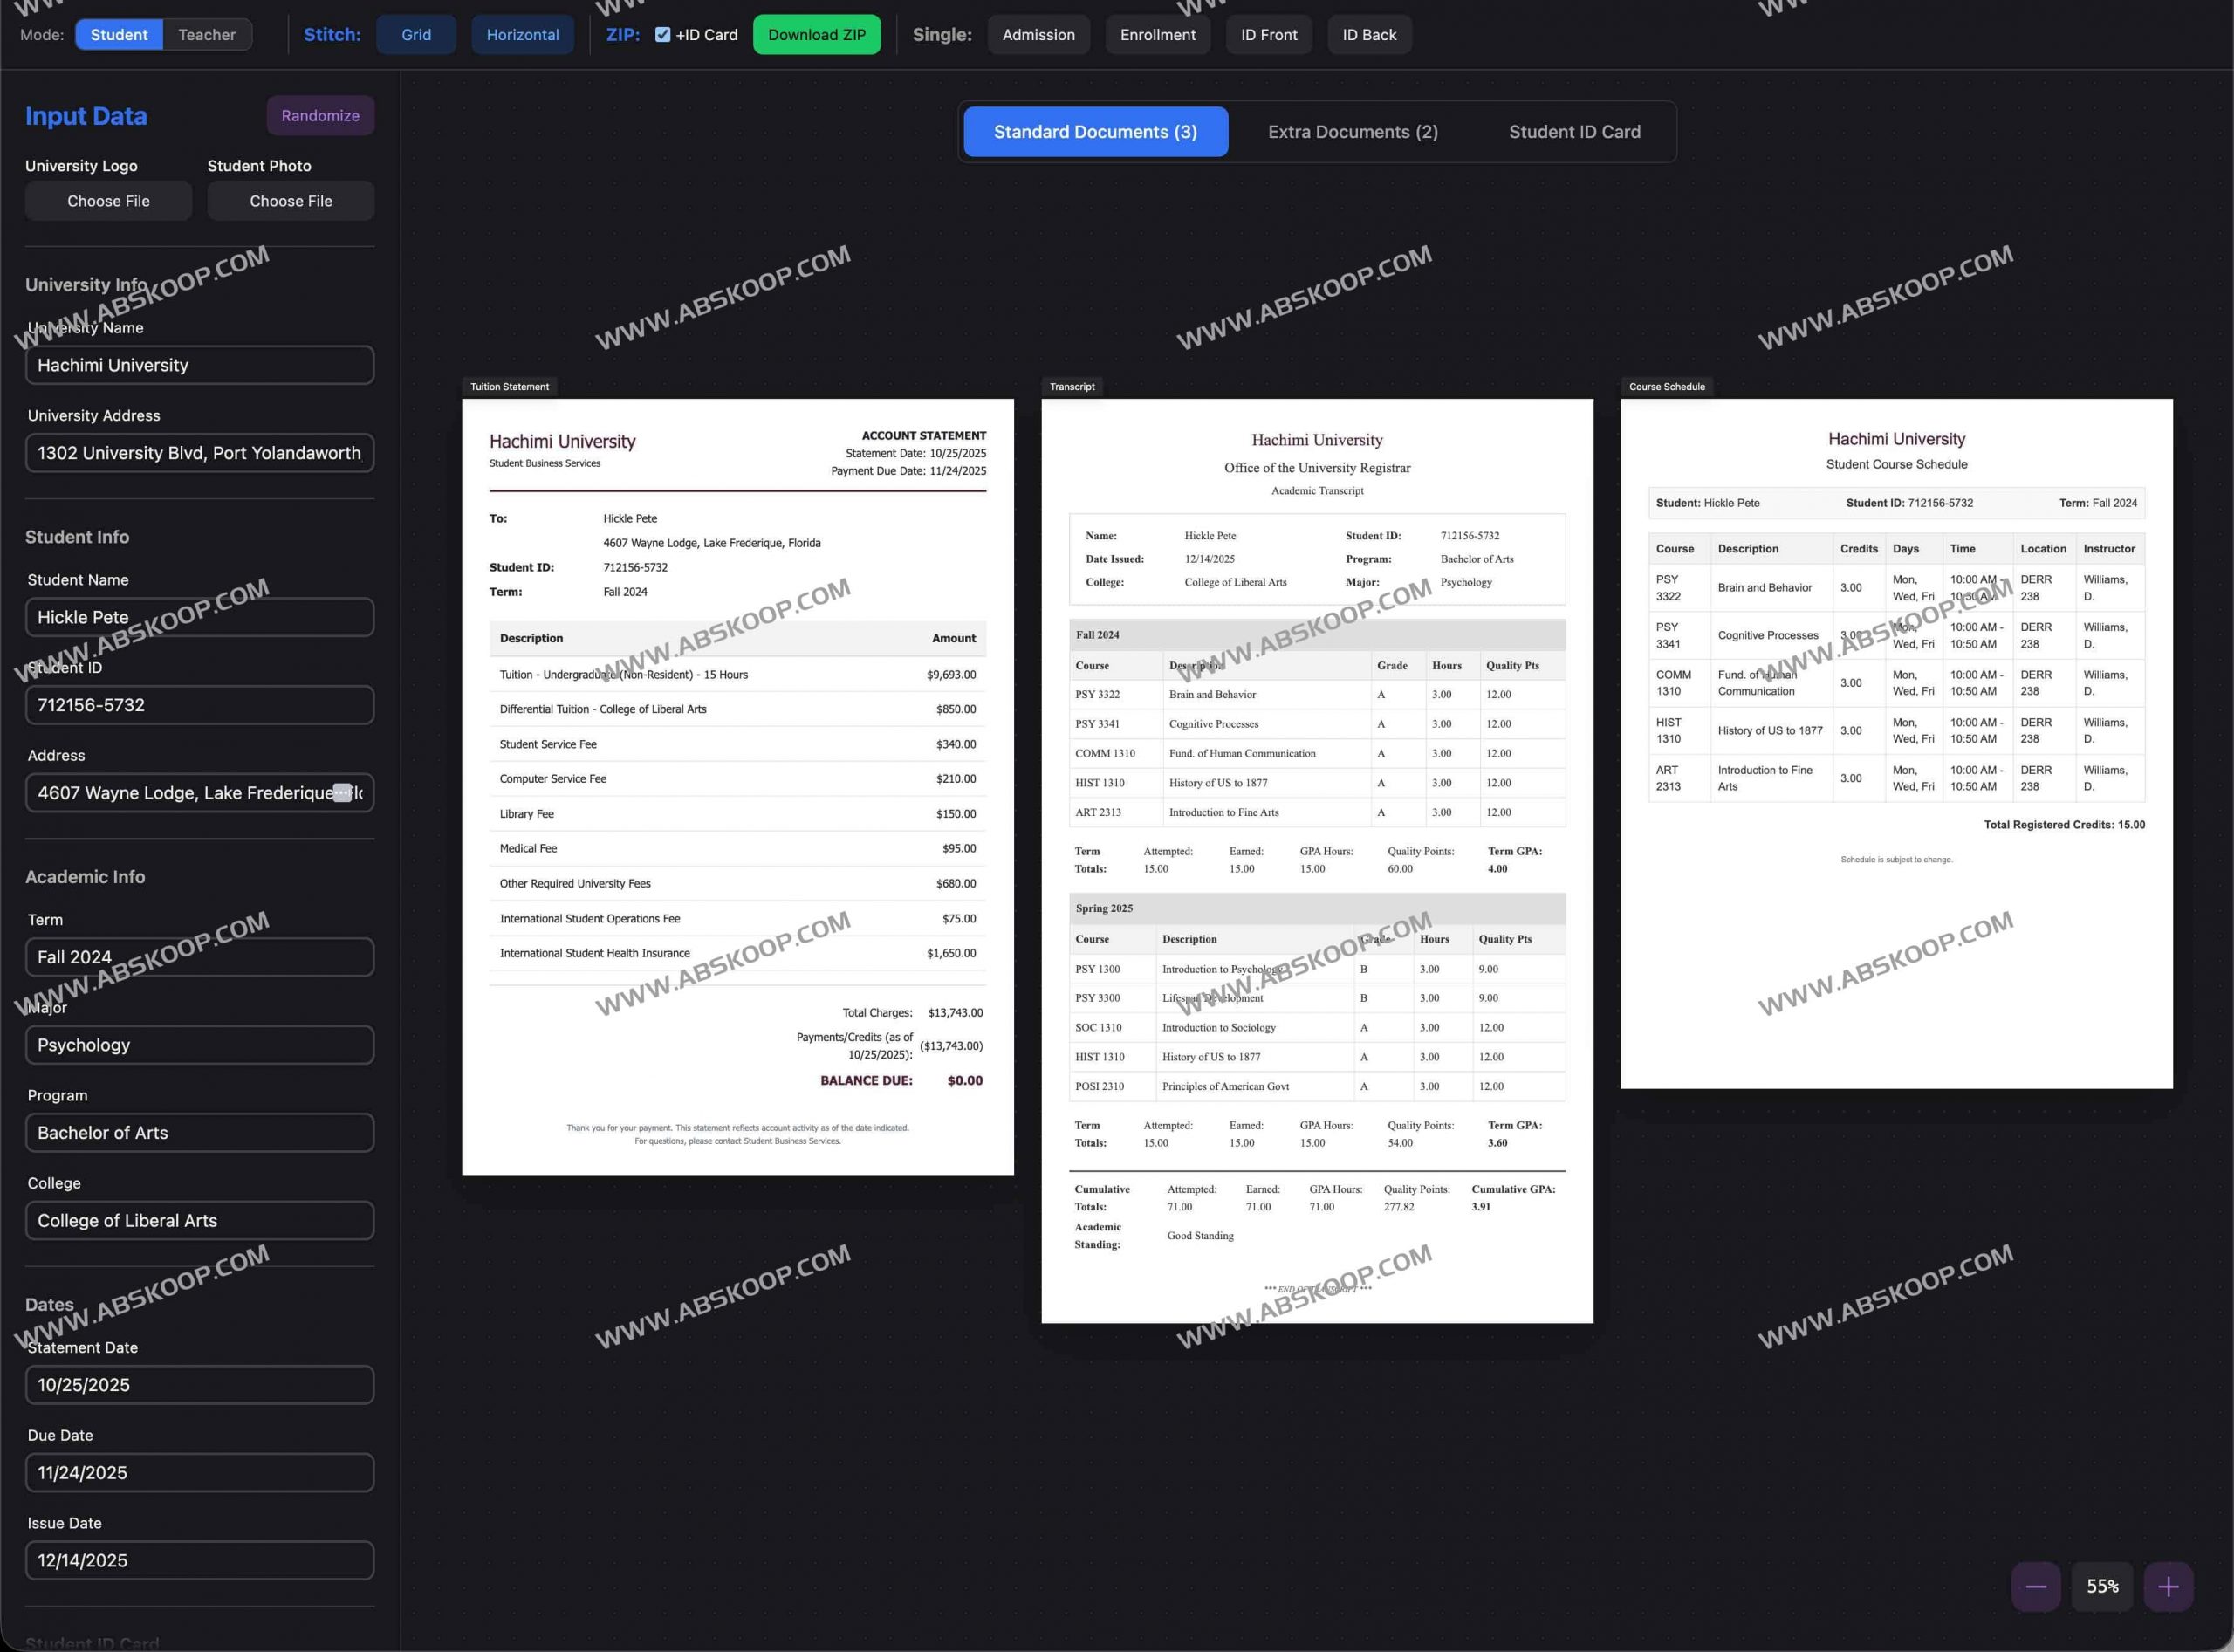The height and width of the screenshot is (1652, 2234).
Task: Open Standard Documents (3) tab
Action: pyautogui.click(x=1096, y=132)
